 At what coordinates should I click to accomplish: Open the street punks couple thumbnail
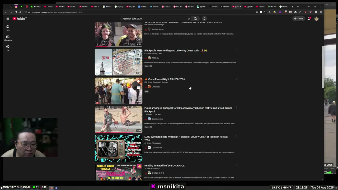119,34
